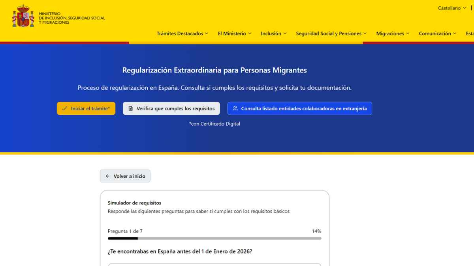The width and height of the screenshot is (474, 266).
Task: Click the Iniciar el trámite button
Action: point(86,108)
